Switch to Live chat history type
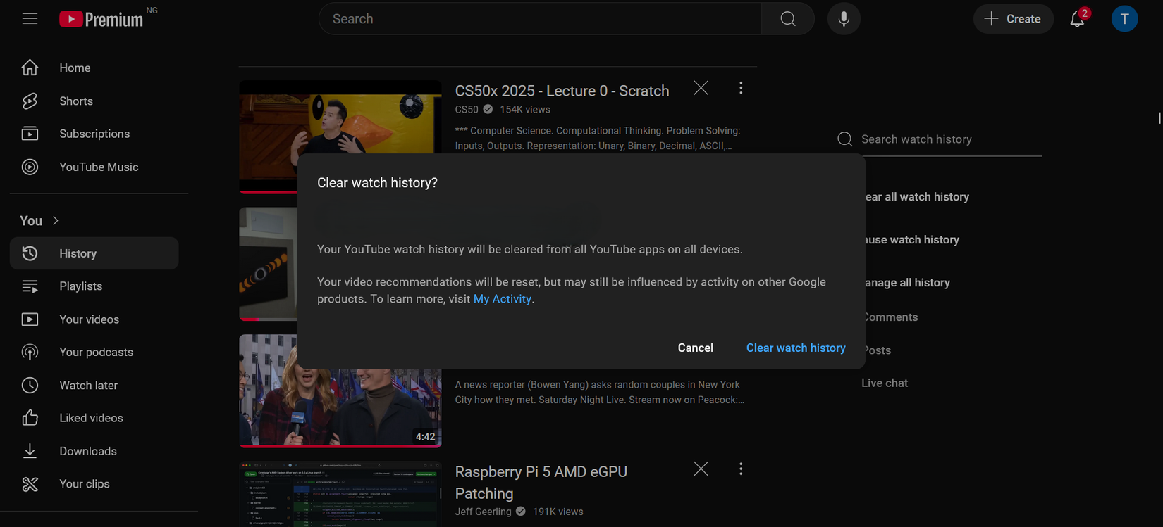 (885, 383)
